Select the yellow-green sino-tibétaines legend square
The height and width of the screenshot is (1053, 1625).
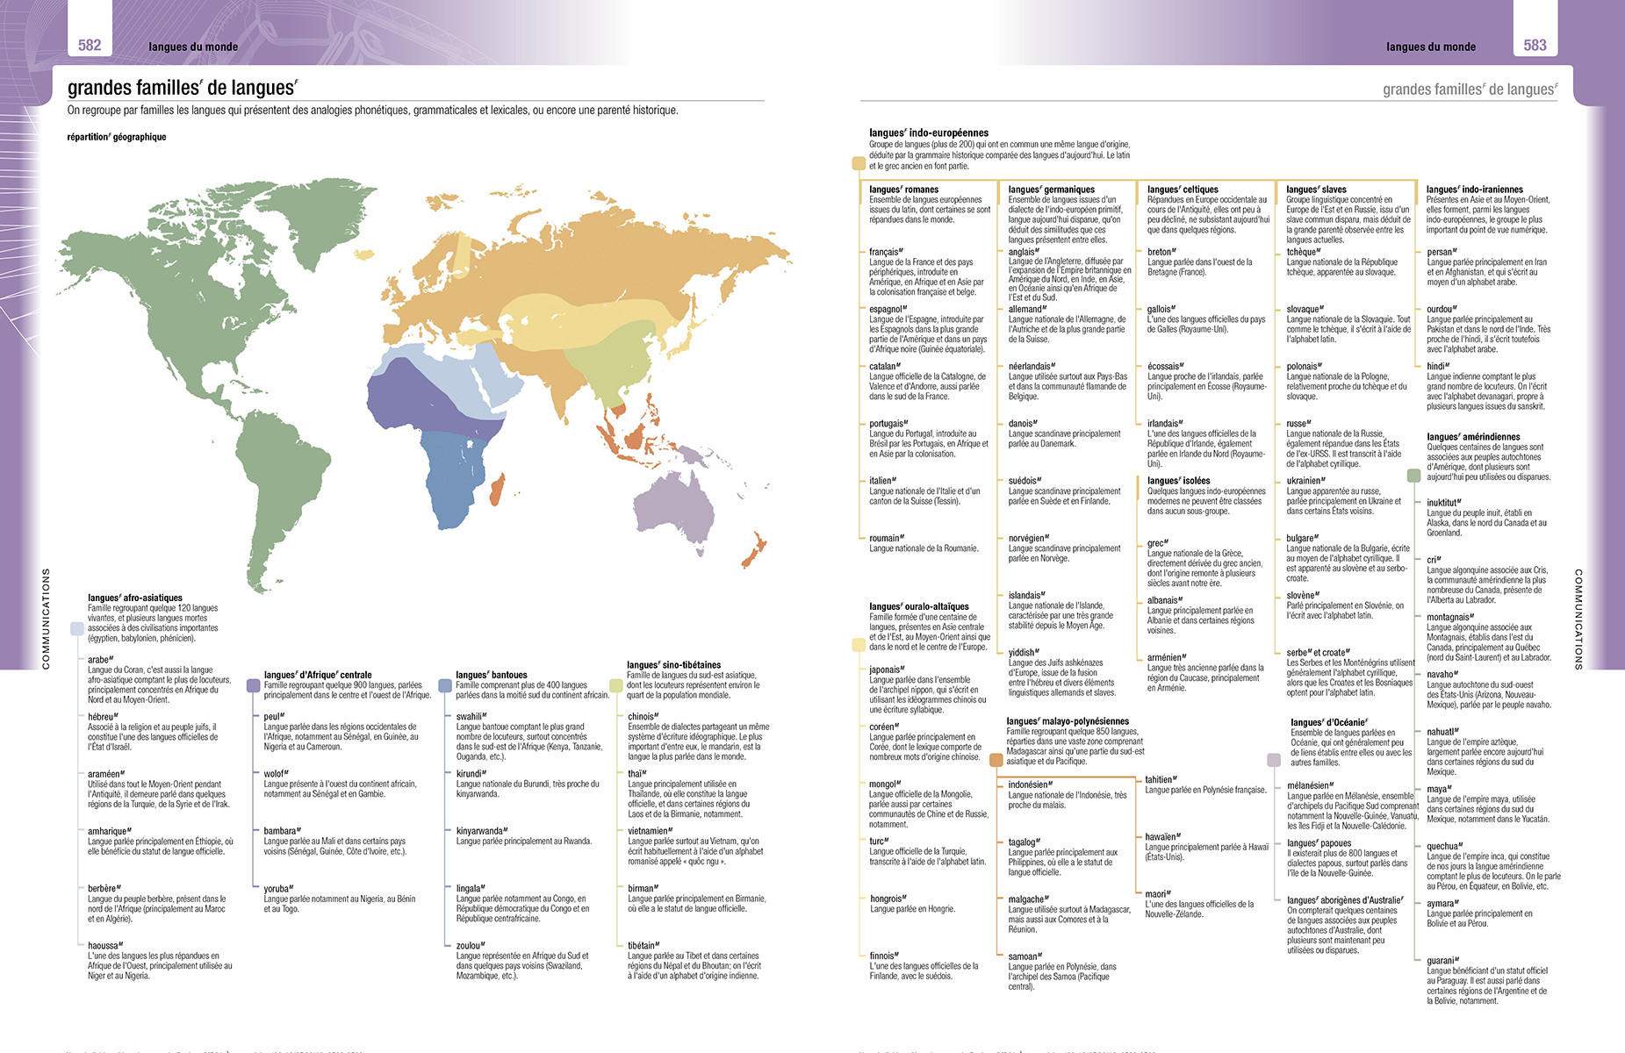(x=616, y=685)
